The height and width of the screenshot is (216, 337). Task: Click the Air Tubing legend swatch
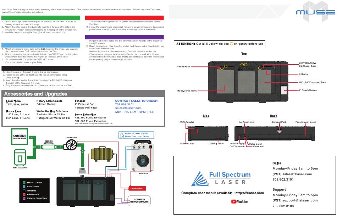[24, 190]
